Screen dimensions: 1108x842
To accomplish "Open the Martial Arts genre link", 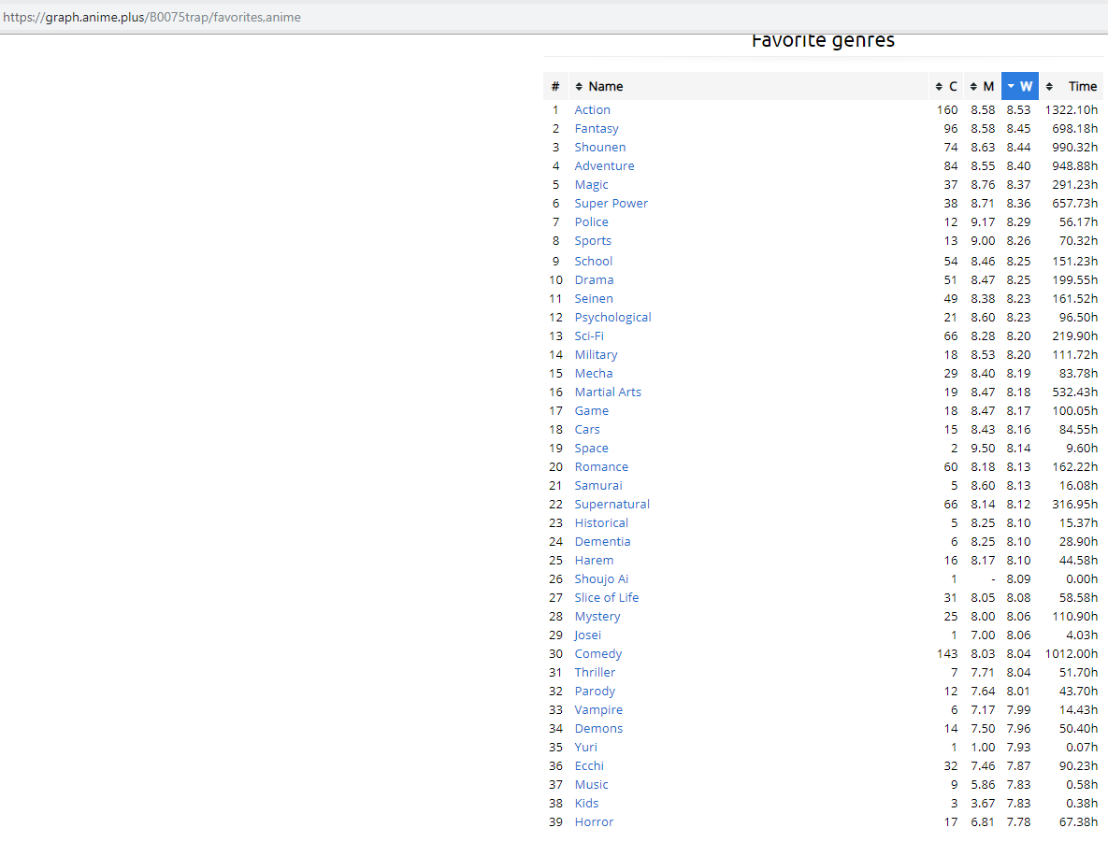I will pos(608,392).
